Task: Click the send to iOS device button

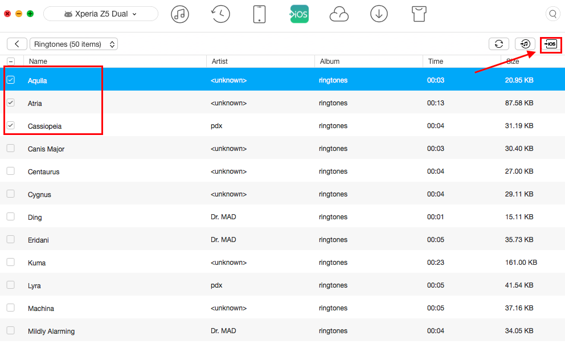Action: pyautogui.click(x=551, y=44)
